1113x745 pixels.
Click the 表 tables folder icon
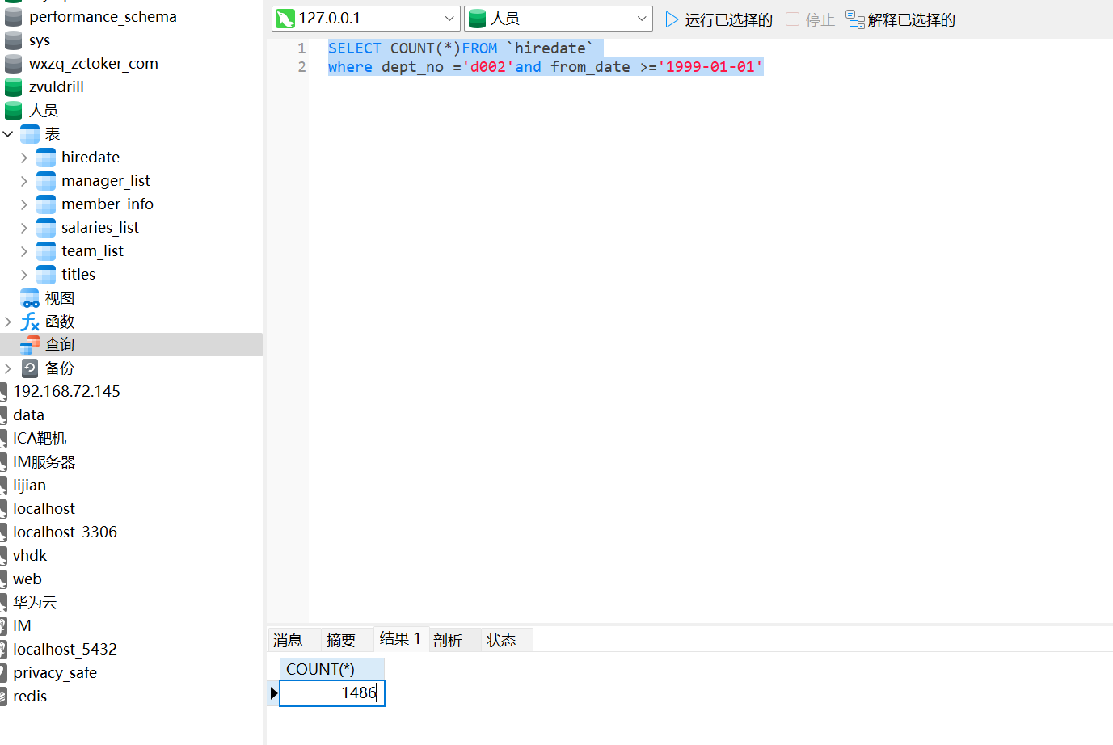[30, 133]
